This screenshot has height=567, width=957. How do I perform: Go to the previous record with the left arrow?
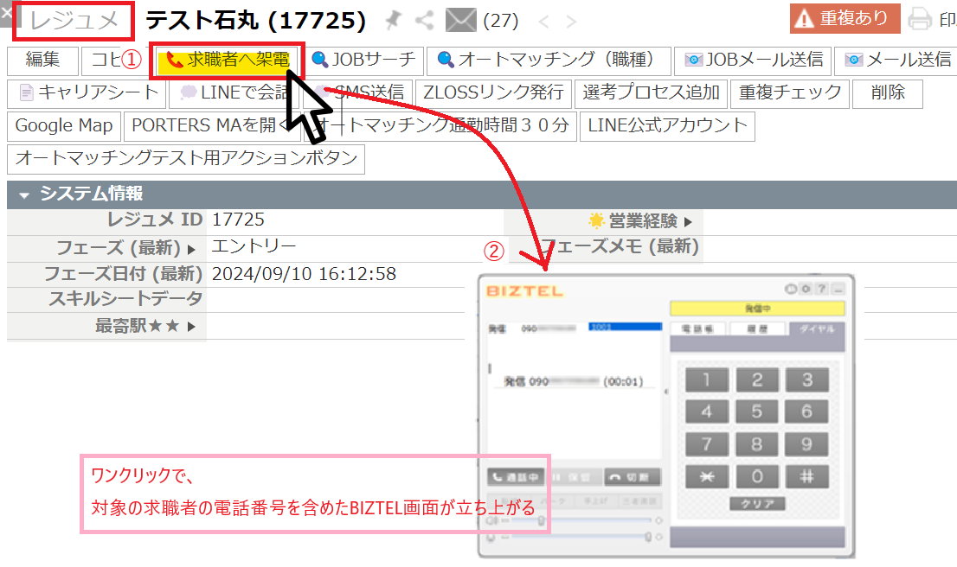tap(543, 22)
